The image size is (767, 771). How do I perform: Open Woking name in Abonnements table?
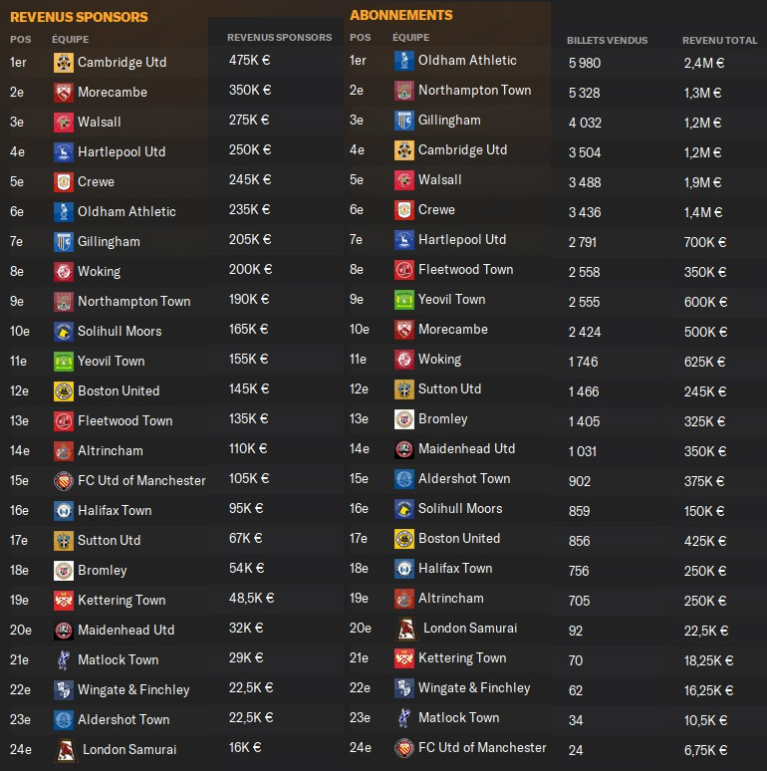click(440, 360)
